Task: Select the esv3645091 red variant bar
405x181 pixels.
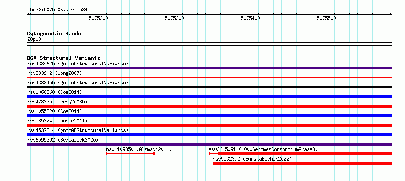Action: click(x=301, y=154)
